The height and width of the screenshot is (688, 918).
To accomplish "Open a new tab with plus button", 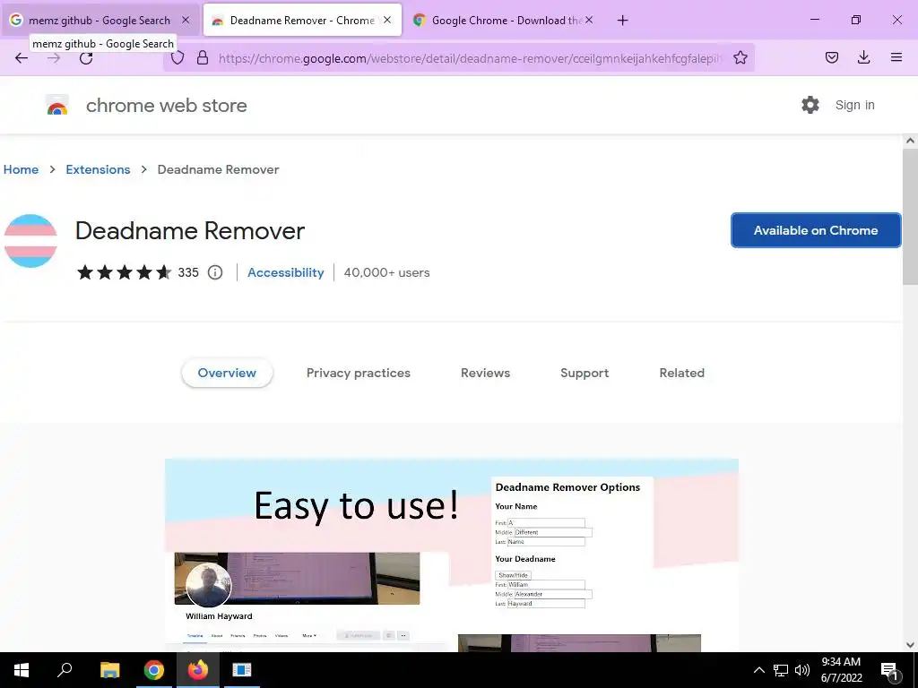I will (622, 21).
